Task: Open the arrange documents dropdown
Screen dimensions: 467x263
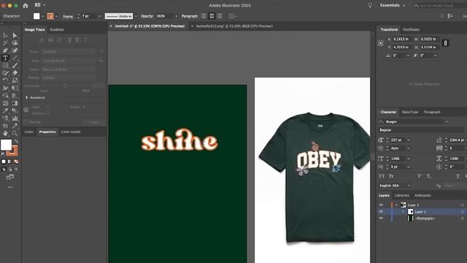Action: click(40, 5)
